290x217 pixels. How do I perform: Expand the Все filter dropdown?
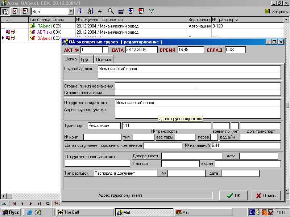coord(71,12)
